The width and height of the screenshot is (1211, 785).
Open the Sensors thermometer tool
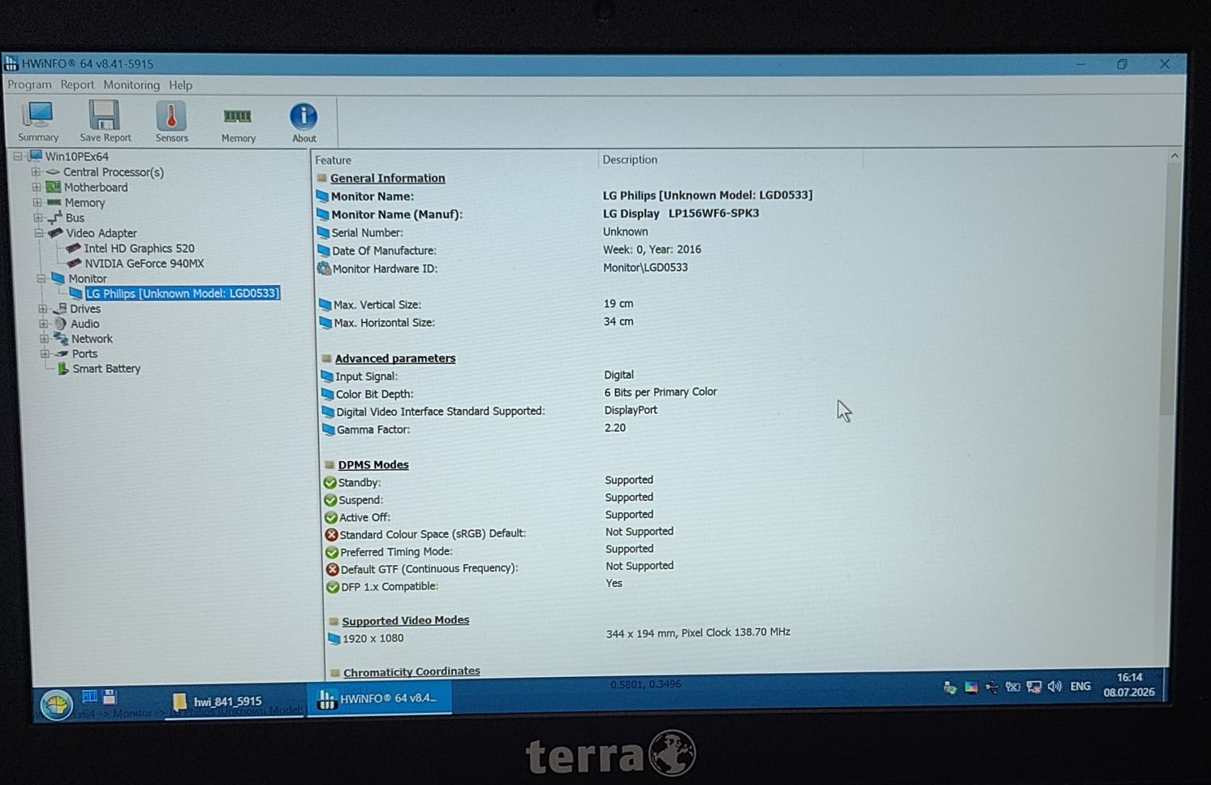coord(171,122)
